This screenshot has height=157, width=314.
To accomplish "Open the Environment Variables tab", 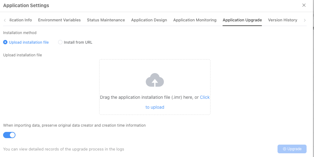I will (59, 20).
